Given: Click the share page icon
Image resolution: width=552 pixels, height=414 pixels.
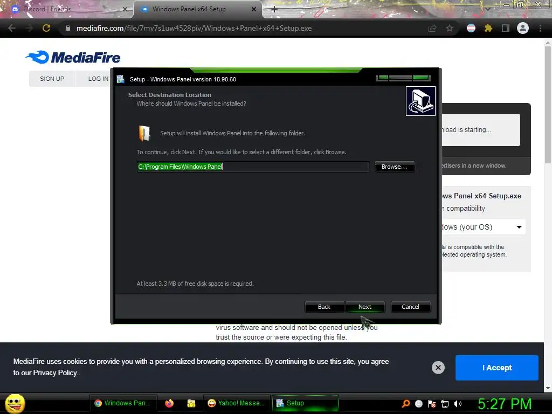Looking at the screenshot, I should (432, 28).
